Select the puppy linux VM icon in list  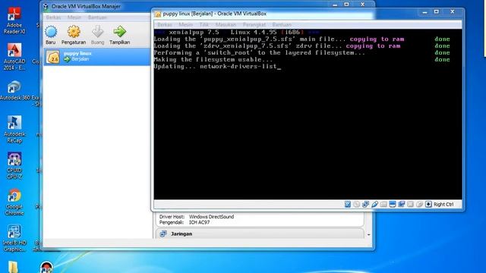[53, 57]
